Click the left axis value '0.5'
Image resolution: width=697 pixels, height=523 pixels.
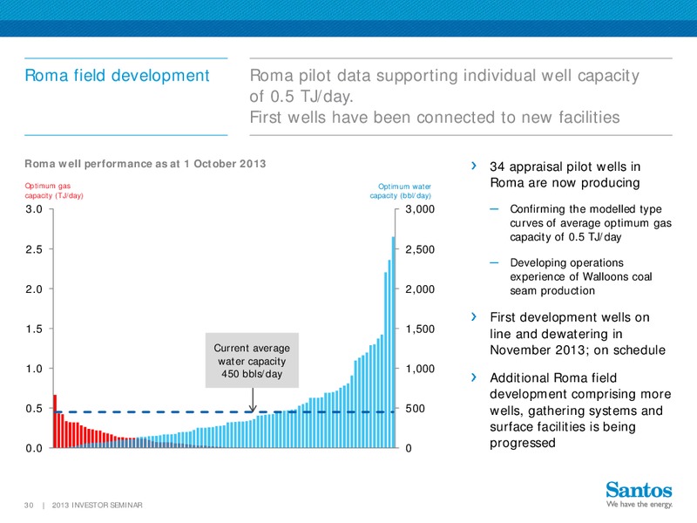pos(34,408)
